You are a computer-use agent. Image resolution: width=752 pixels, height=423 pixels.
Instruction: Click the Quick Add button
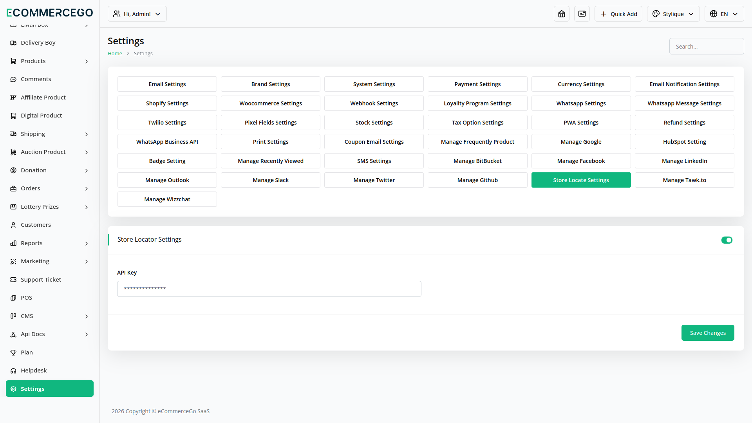(618, 14)
